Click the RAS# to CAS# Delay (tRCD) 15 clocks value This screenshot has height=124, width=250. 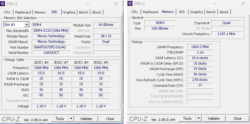[x=200, y=63]
